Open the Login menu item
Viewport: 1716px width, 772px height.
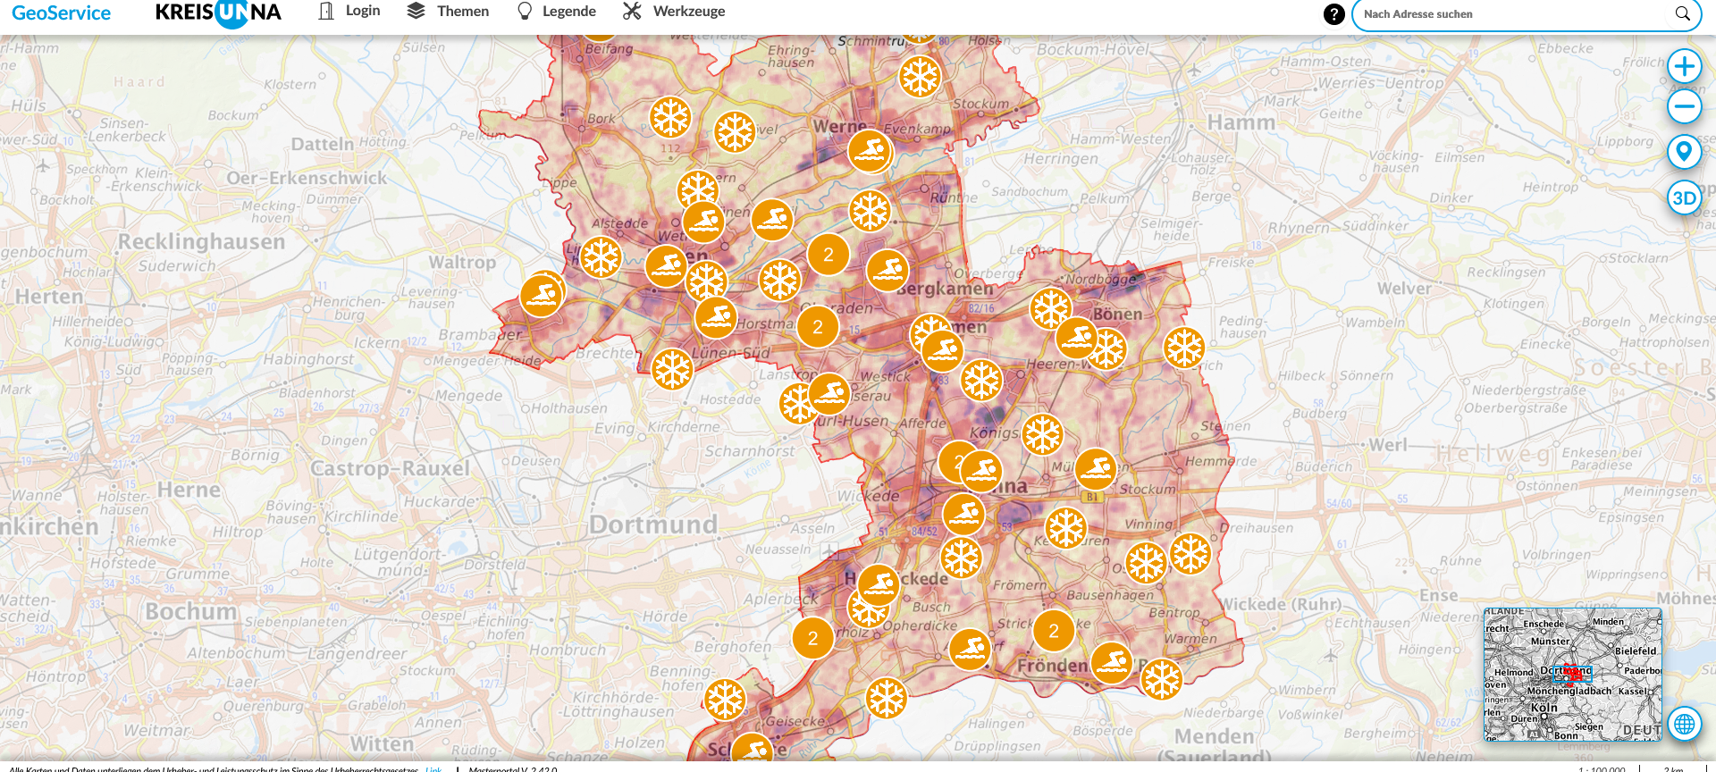[x=349, y=12]
